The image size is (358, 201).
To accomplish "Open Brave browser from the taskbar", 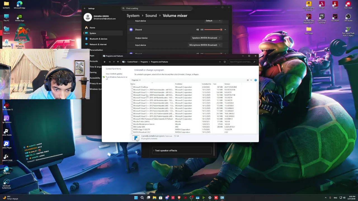I will click(179, 198).
